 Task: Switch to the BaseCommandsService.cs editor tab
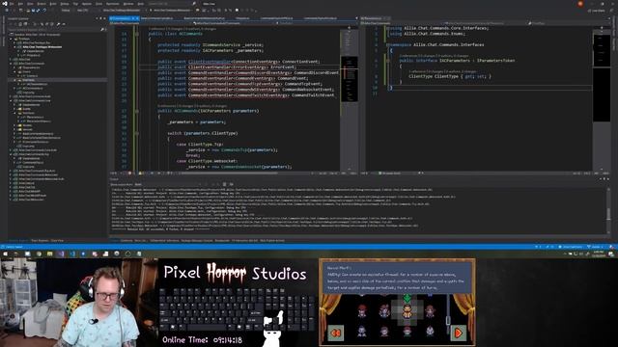[x=156, y=18]
